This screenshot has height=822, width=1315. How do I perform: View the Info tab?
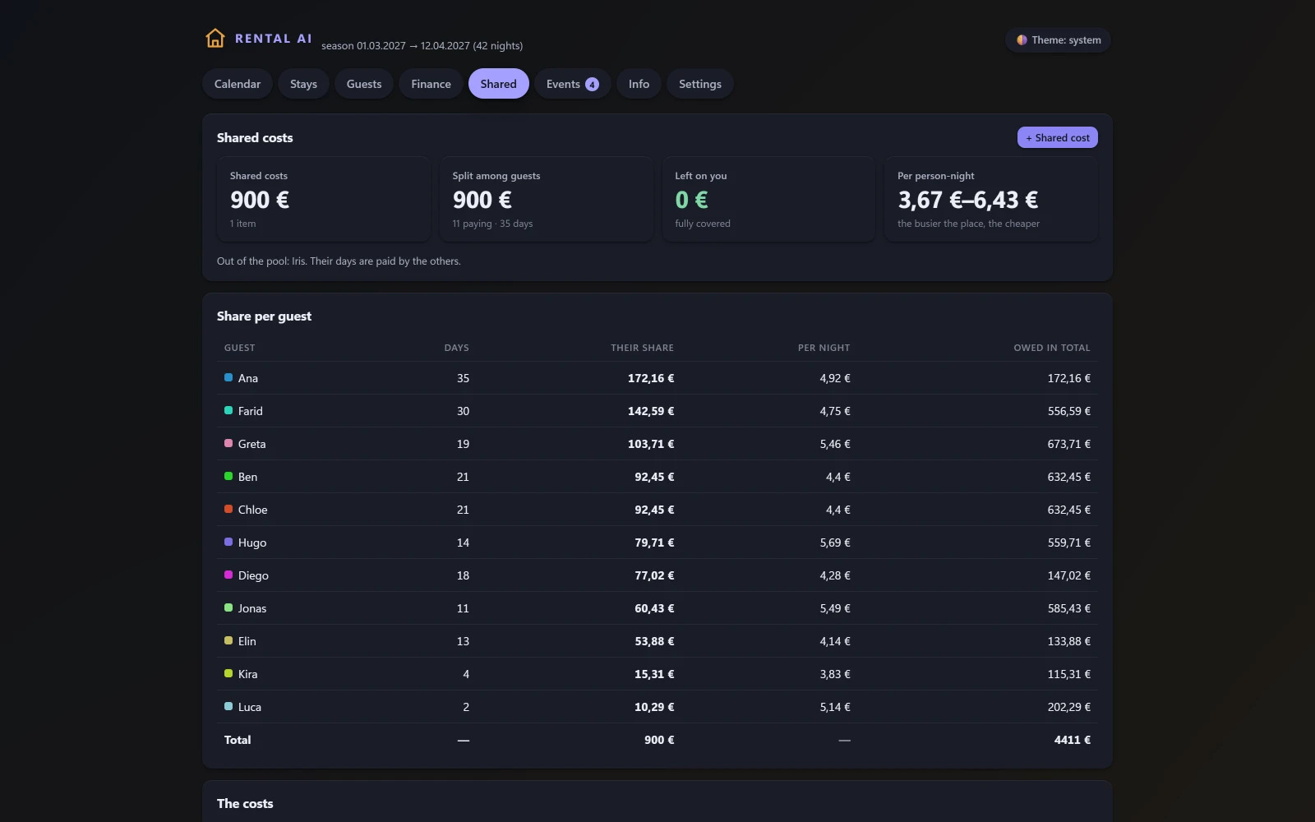[x=639, y=84]
